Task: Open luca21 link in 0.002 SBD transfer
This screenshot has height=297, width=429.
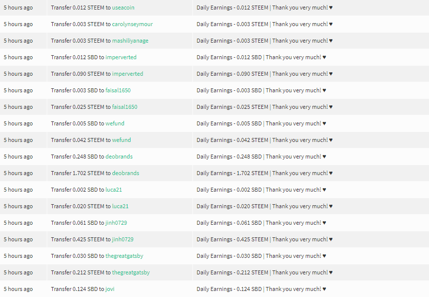Action: pos(114,190)
